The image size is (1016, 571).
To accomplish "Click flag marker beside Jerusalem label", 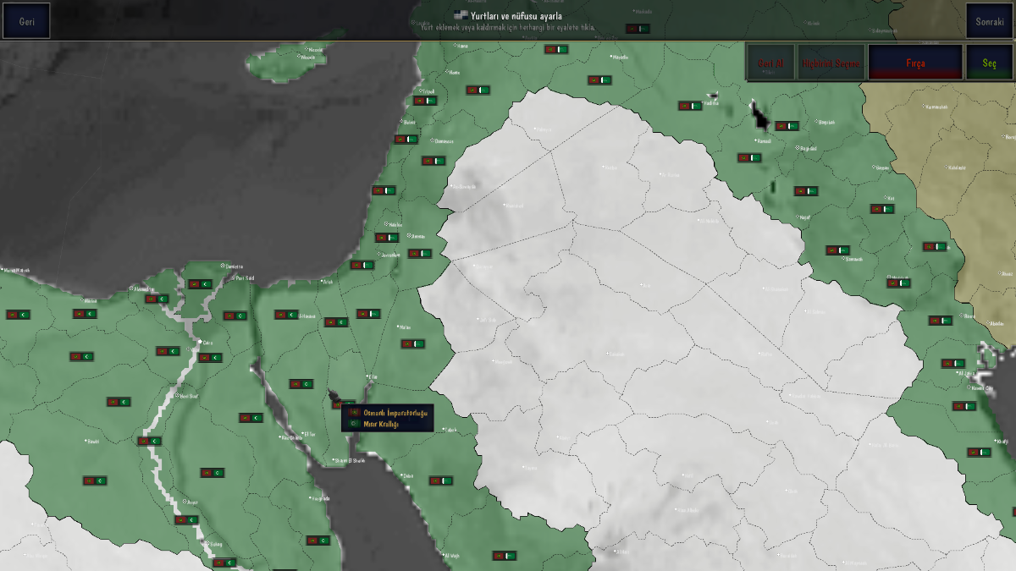I will (x=362, y=265).
